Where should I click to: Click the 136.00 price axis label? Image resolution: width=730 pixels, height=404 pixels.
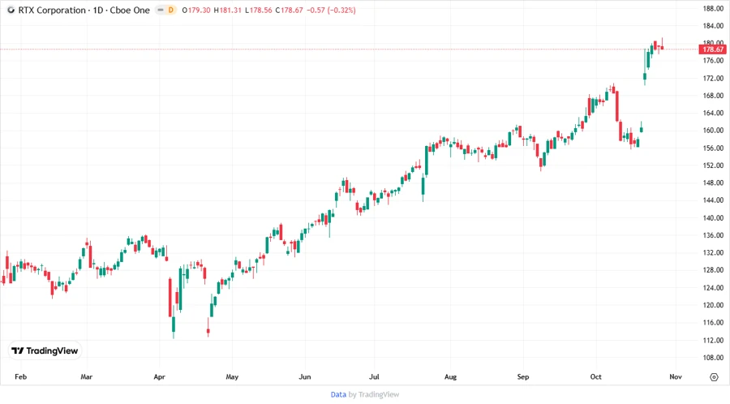[713, 235]
